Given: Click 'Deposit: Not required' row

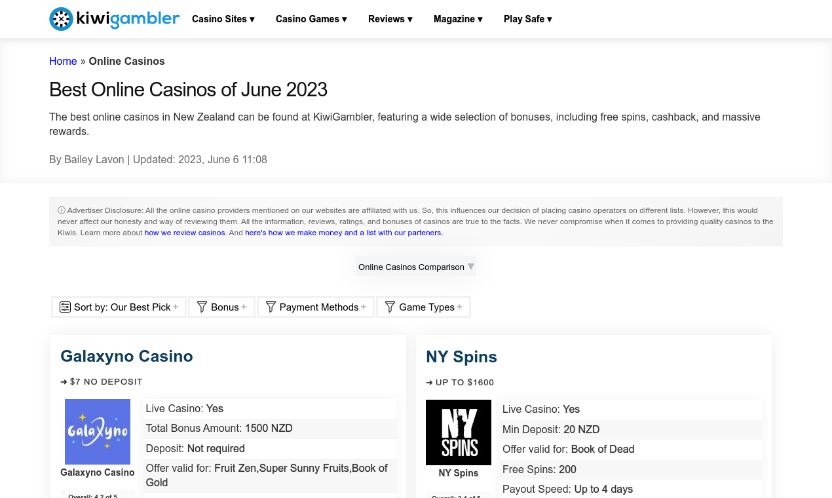Looking at the screenshot, I should (x=270, y=448).
